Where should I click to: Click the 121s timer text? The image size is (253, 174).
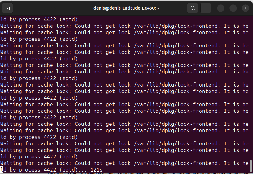97,170
